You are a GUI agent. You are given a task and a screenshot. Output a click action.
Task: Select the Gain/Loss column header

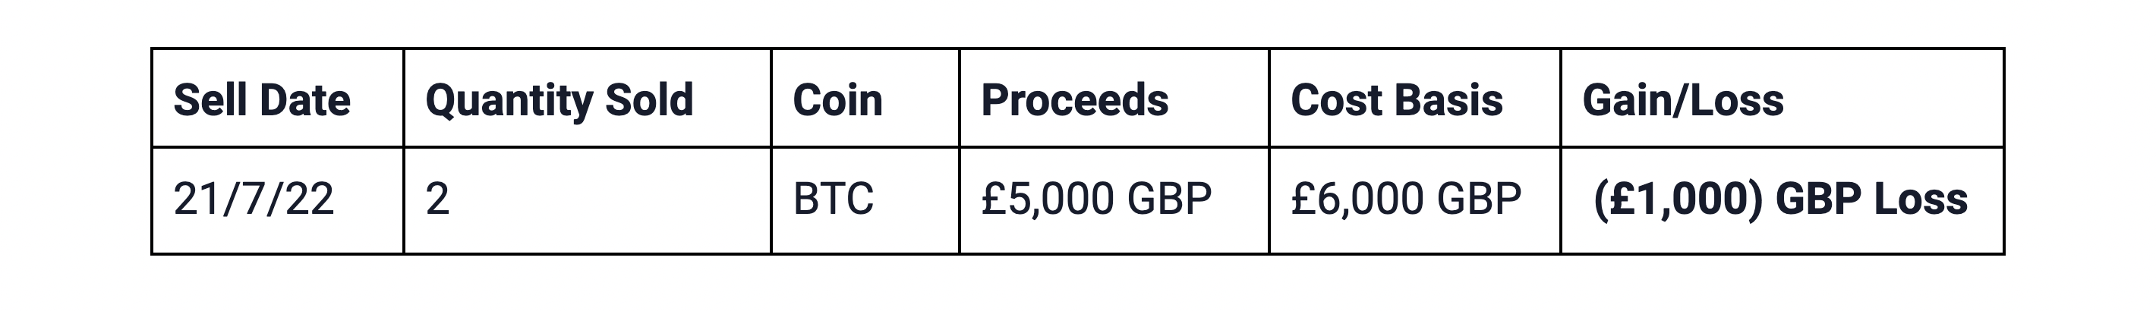pyautogui.click(x=1682, y=100)
